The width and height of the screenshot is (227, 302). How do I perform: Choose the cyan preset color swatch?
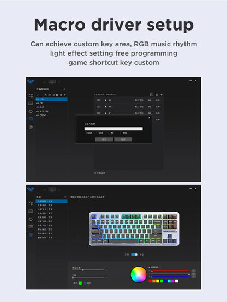tap(169, 281)
